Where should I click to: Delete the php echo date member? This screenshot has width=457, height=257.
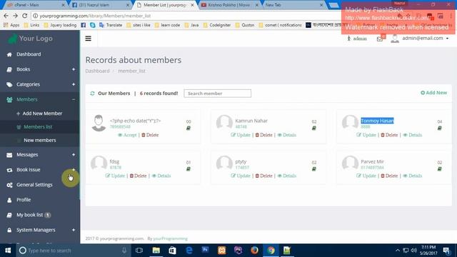pos(150,135)
